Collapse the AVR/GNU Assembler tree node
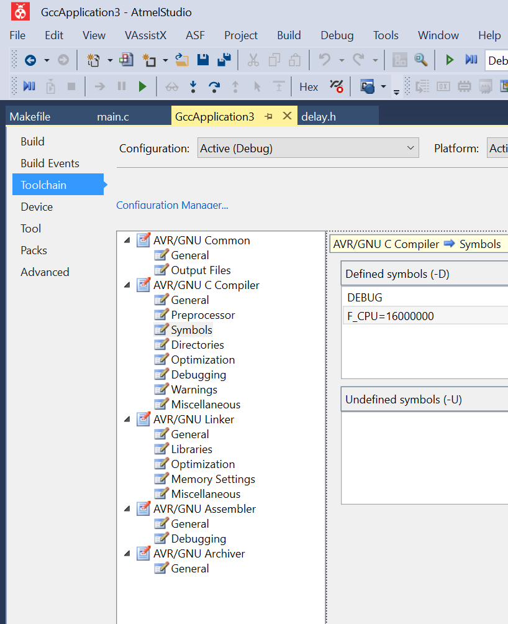Screen dimensions: 508x624 point(127,508)
